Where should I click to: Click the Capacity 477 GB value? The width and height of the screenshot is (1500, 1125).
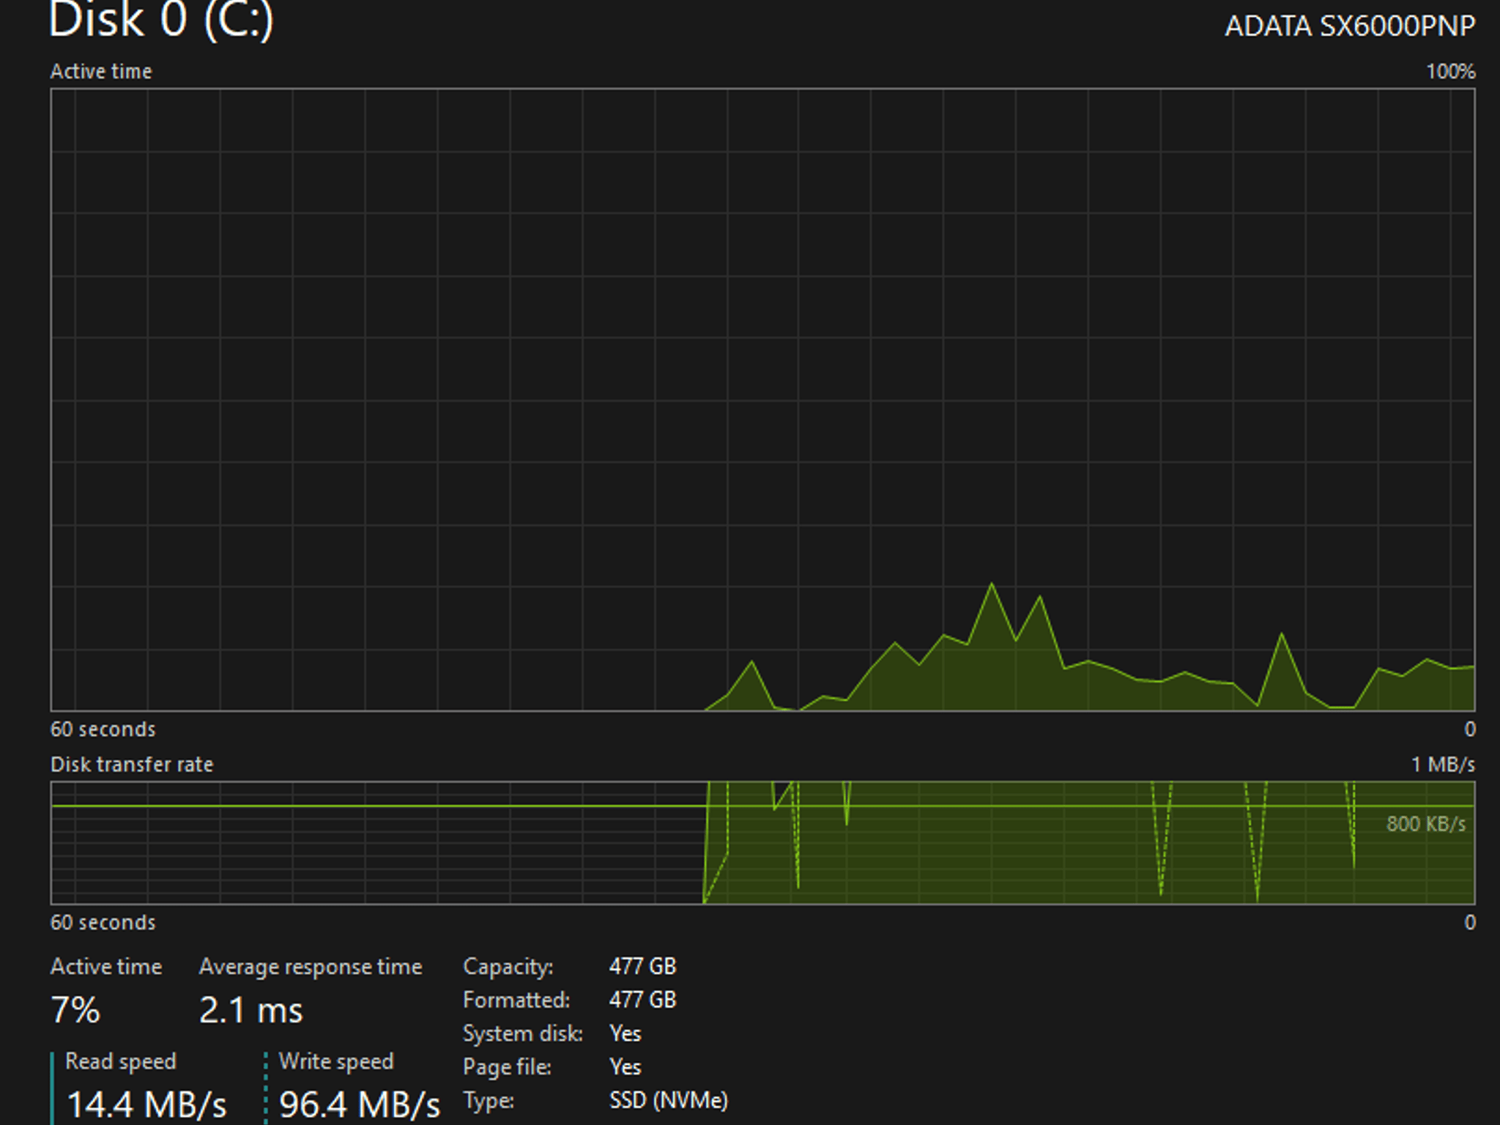pos(642,966)
